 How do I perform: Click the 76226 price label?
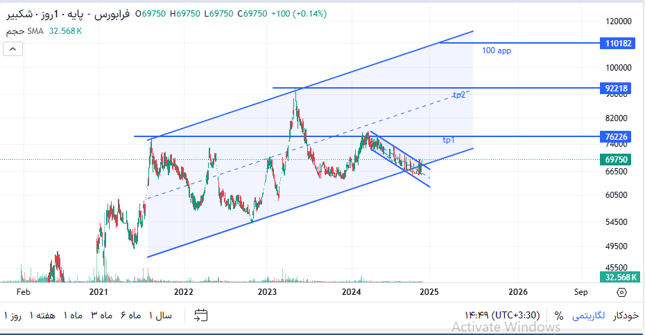pos(616,137)
